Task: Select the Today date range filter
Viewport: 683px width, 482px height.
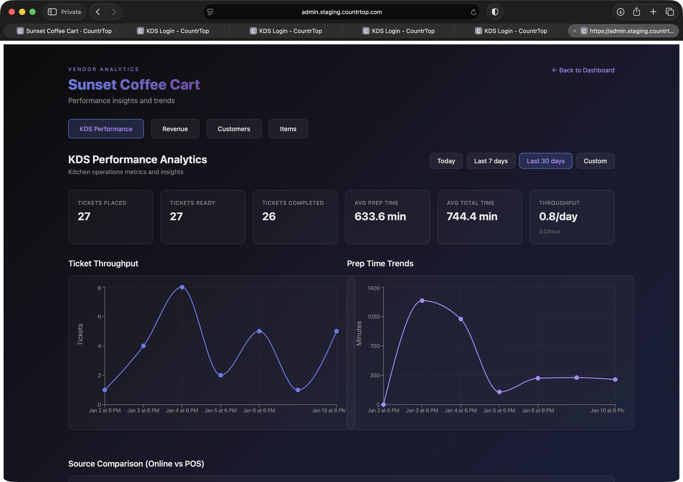Action: [446, 161]
